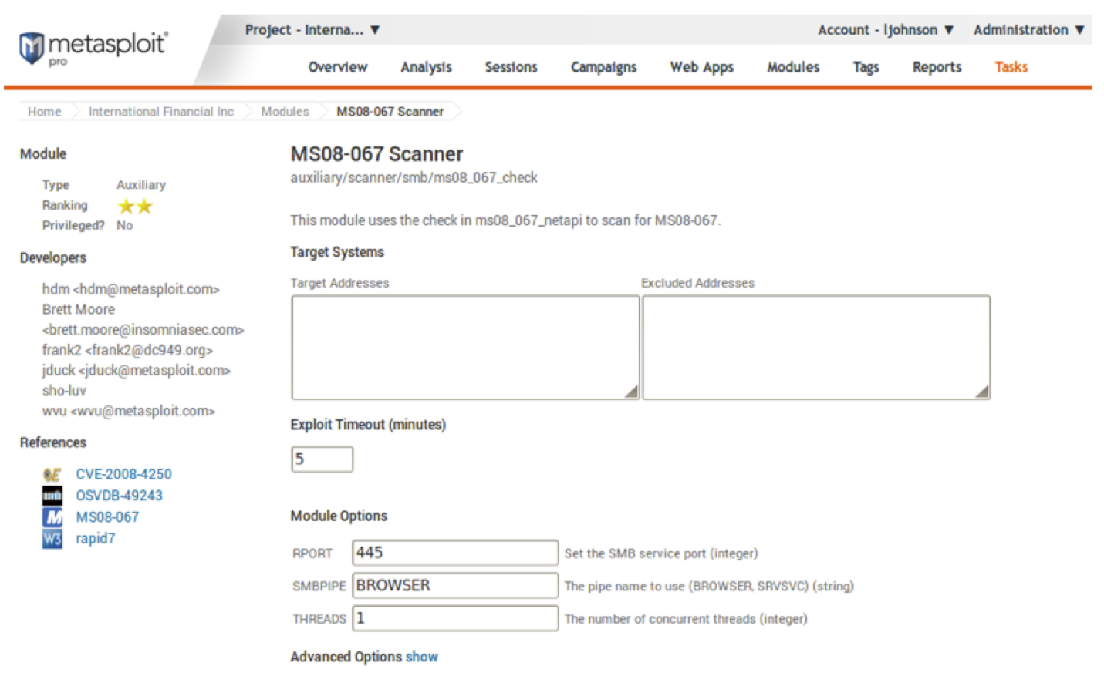
Task: Select the Exploit Timeout minutes field
Action: coord(322,459)
